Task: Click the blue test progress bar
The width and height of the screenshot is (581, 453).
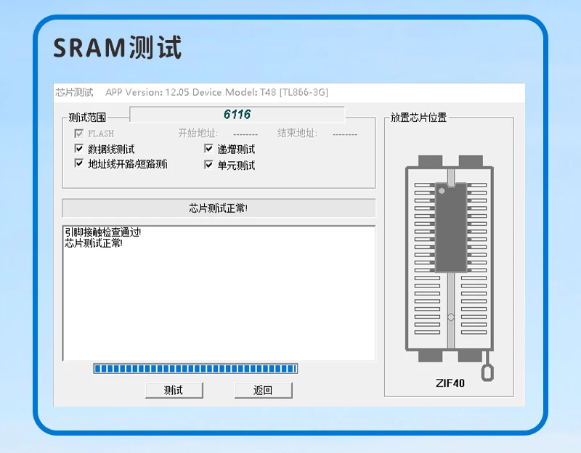Action: (x=195, y=369)
